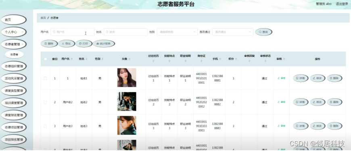Sort by the 审核回复 column arrows
Viewport: 351px width, 151px height.
(x=249, y=61)
